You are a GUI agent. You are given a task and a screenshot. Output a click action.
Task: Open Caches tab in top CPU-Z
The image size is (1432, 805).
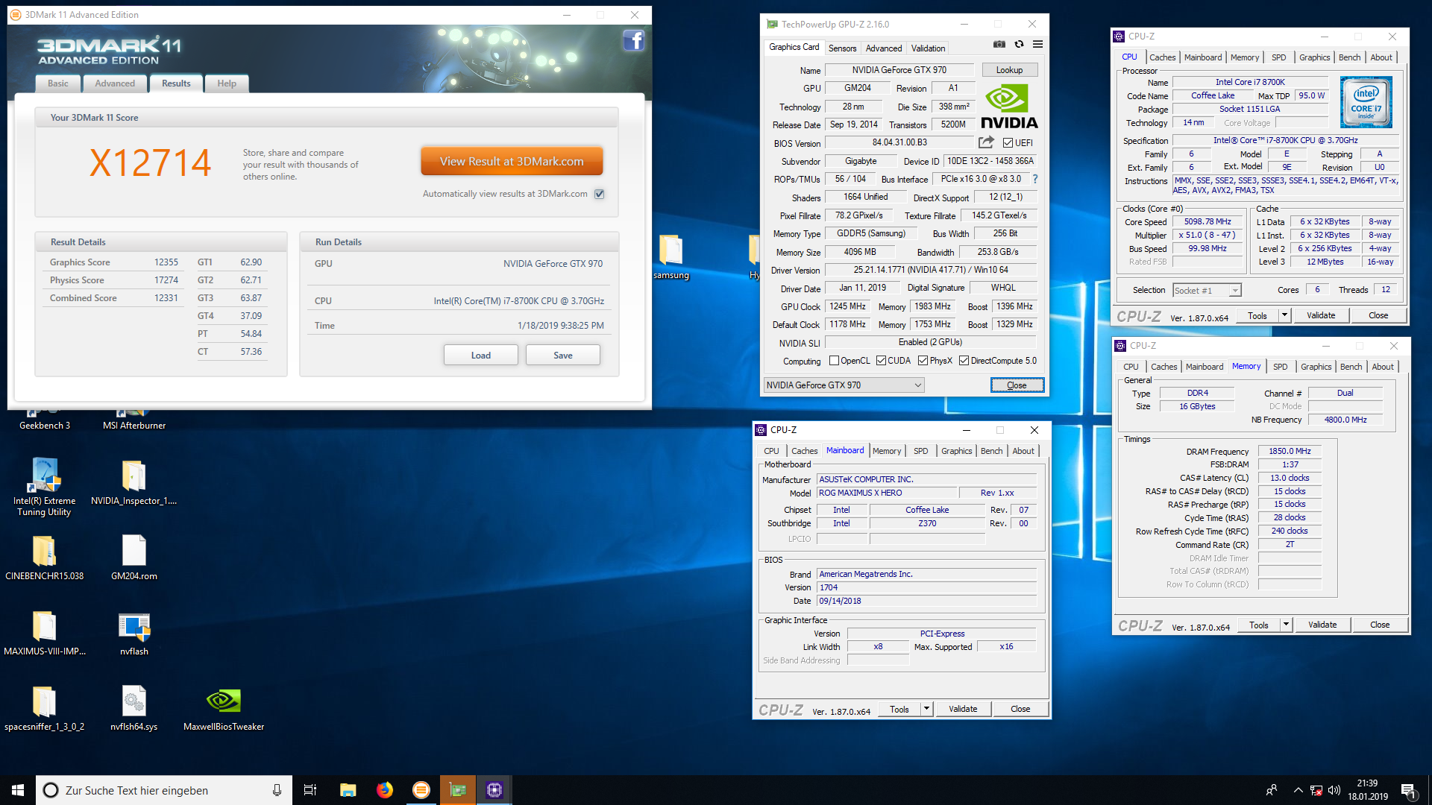click(1162, 57)
